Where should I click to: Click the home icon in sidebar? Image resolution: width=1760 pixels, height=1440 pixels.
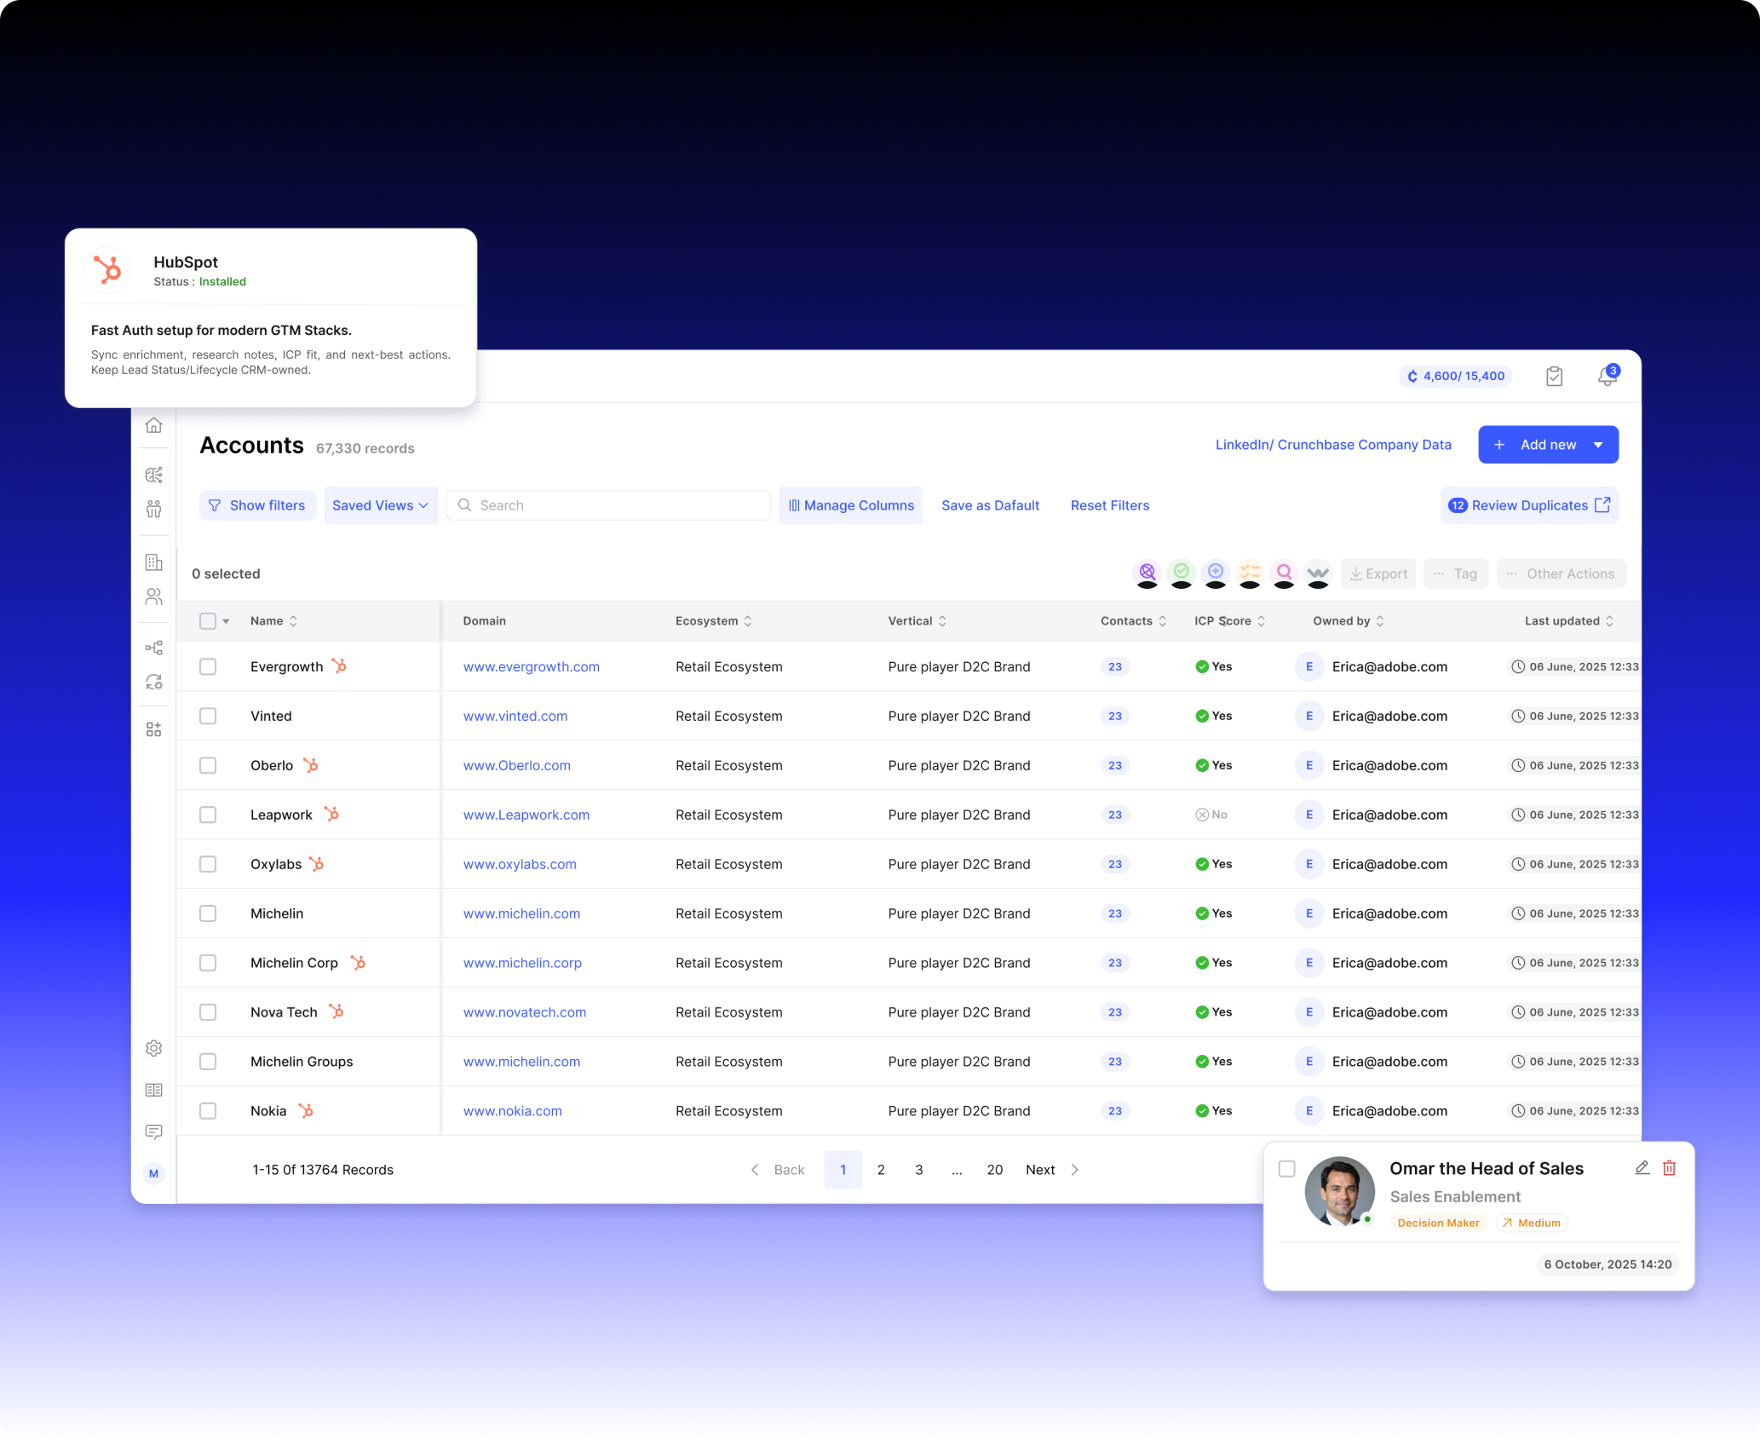[153, 425]
